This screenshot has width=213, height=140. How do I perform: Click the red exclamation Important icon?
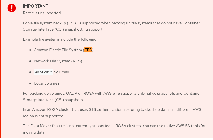point(12,8)
